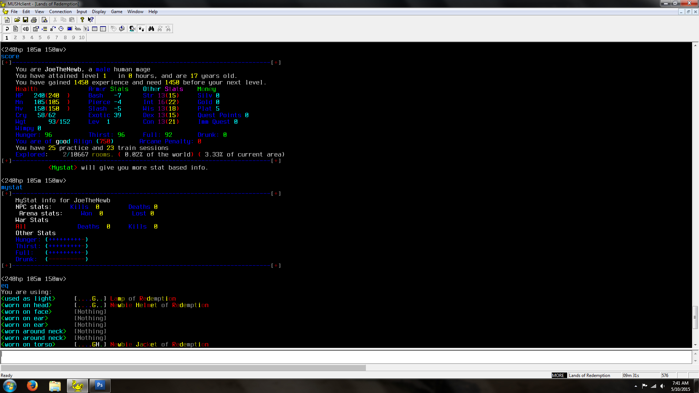Open the Help menu
699x393 pixels.
coord(153,12)
